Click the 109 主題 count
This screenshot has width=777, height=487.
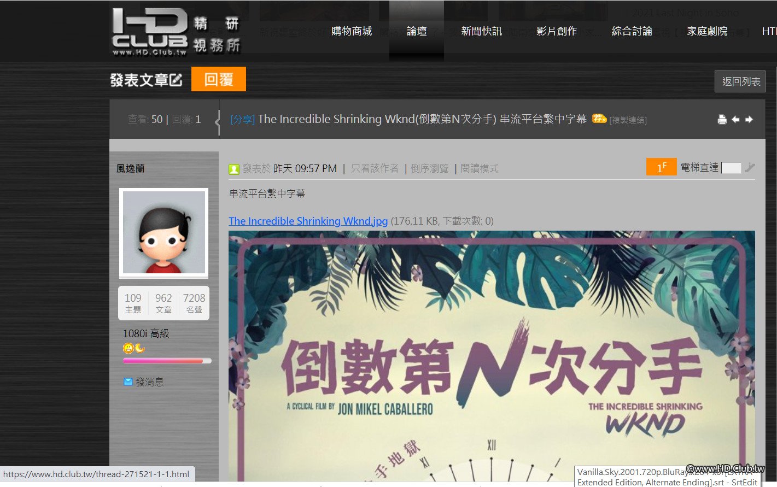[133, 303]
